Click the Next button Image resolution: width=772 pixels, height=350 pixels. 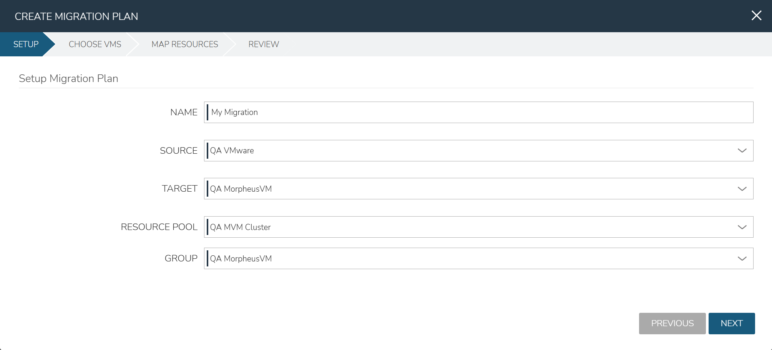732,324
